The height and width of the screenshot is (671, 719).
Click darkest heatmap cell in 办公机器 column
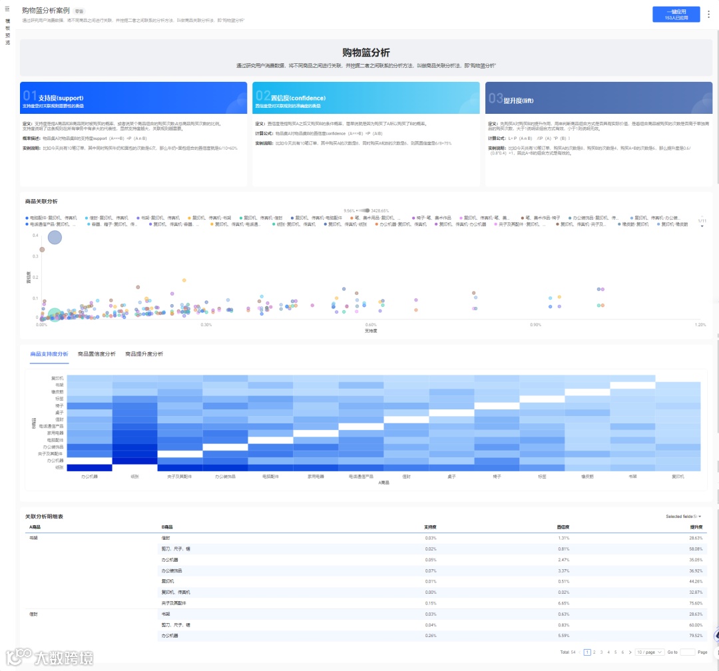point(89,468)
